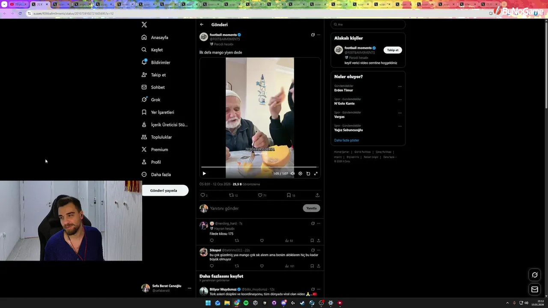Go back using the Gönderi arrow
Image resolution: width=548 pixels, height=308 pixels.
202,24
